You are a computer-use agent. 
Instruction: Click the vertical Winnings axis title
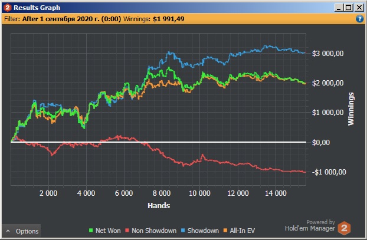pyautogui.click(x=351, y=109)
